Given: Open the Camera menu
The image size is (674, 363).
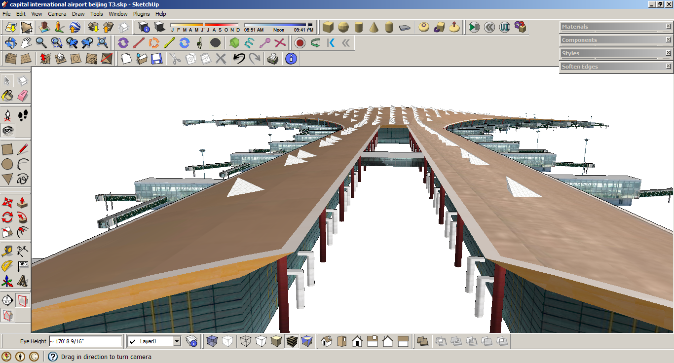Looking at the screenshot, I should [x=57, y=14].
